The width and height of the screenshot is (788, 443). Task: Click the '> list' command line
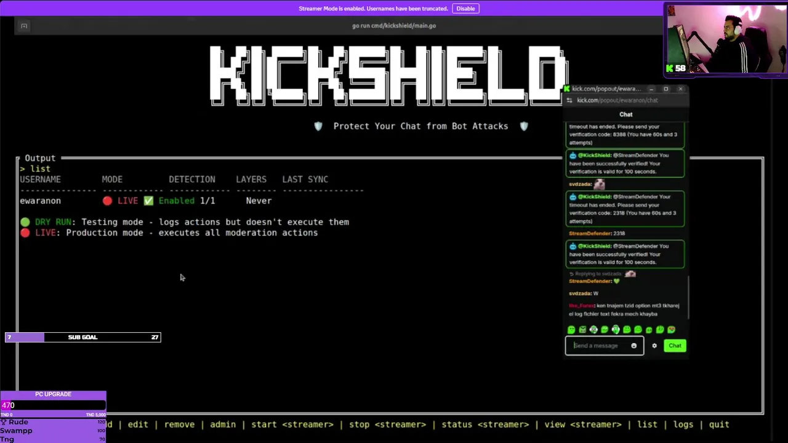pyautogui.click(x=35, y=169)
